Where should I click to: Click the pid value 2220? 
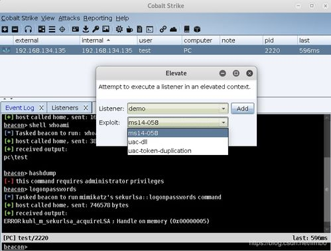(272, 50)
